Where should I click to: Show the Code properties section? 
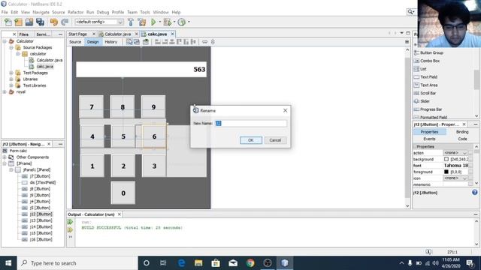click(462, 139)
